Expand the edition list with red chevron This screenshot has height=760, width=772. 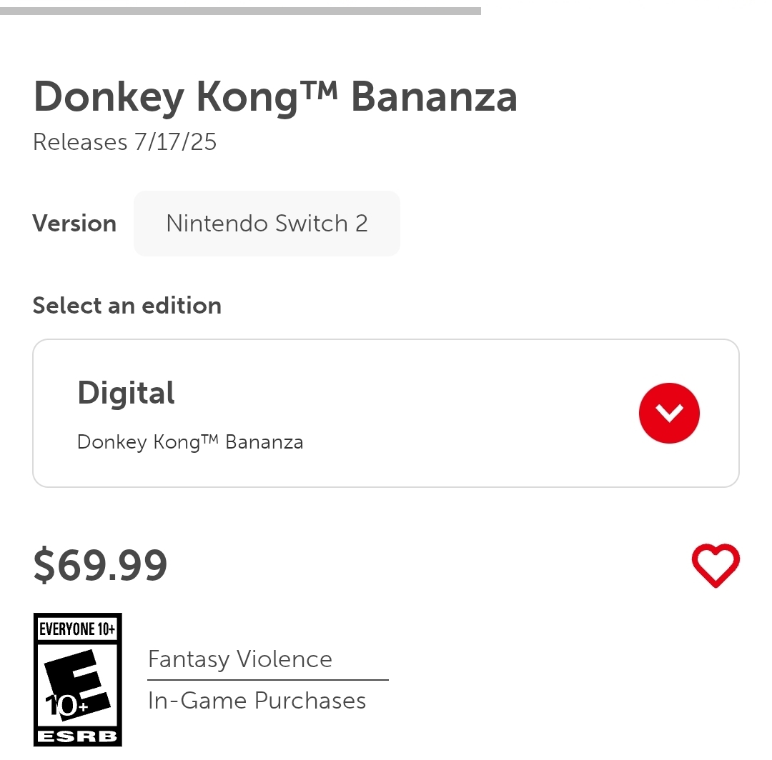tap(669, 413)
